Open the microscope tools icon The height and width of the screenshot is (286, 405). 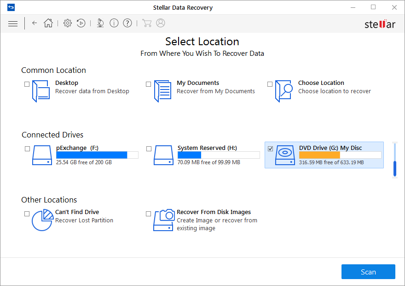coord(100,23)
